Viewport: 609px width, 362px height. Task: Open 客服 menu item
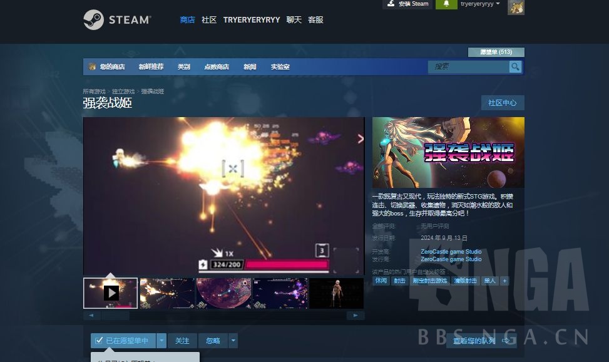pos(315,20)
